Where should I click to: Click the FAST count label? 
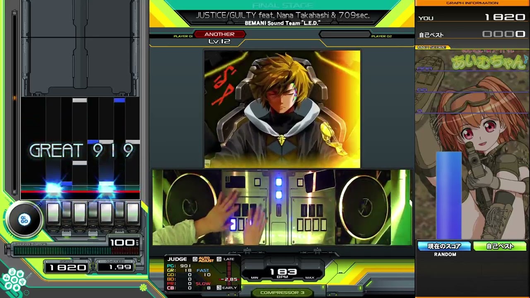[203, 271]
